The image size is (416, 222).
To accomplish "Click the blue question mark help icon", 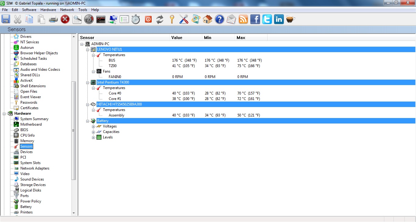I will [x=219, y=19].
